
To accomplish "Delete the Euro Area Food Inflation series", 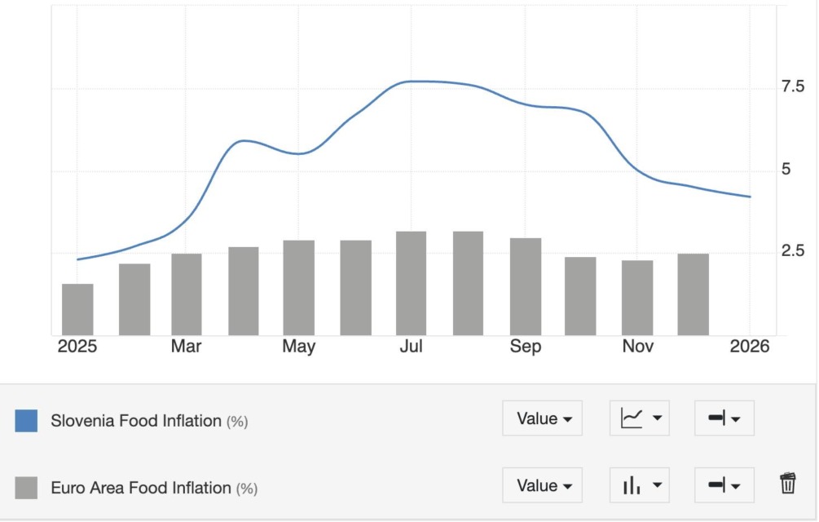I will pyautogui.click(x=787, y=484).
